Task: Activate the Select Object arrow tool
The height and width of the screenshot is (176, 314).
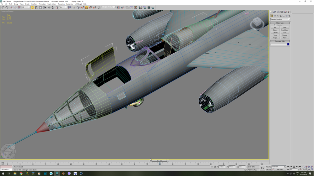Action: point(33,8)
